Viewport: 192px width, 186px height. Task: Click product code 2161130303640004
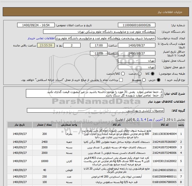[x=165, y=134]
